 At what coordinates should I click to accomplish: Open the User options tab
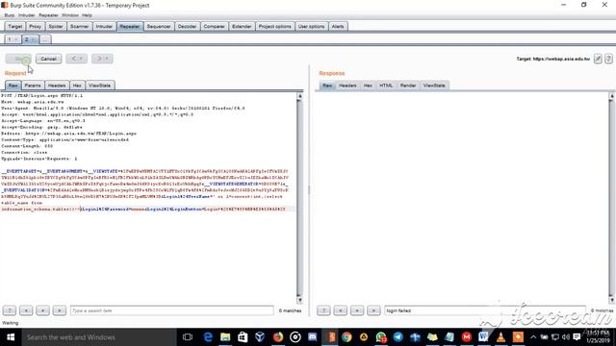[311, 26]
